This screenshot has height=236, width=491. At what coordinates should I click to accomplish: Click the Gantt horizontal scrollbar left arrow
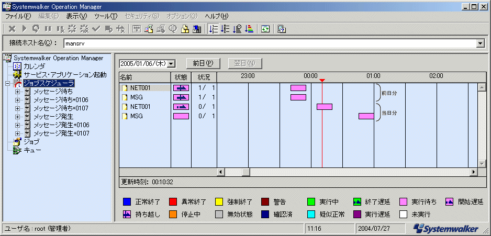pos(221,172)
